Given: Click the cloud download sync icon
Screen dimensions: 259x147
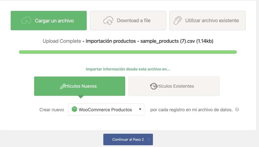Looking at the screenshot, I should [x=108, y=21].
